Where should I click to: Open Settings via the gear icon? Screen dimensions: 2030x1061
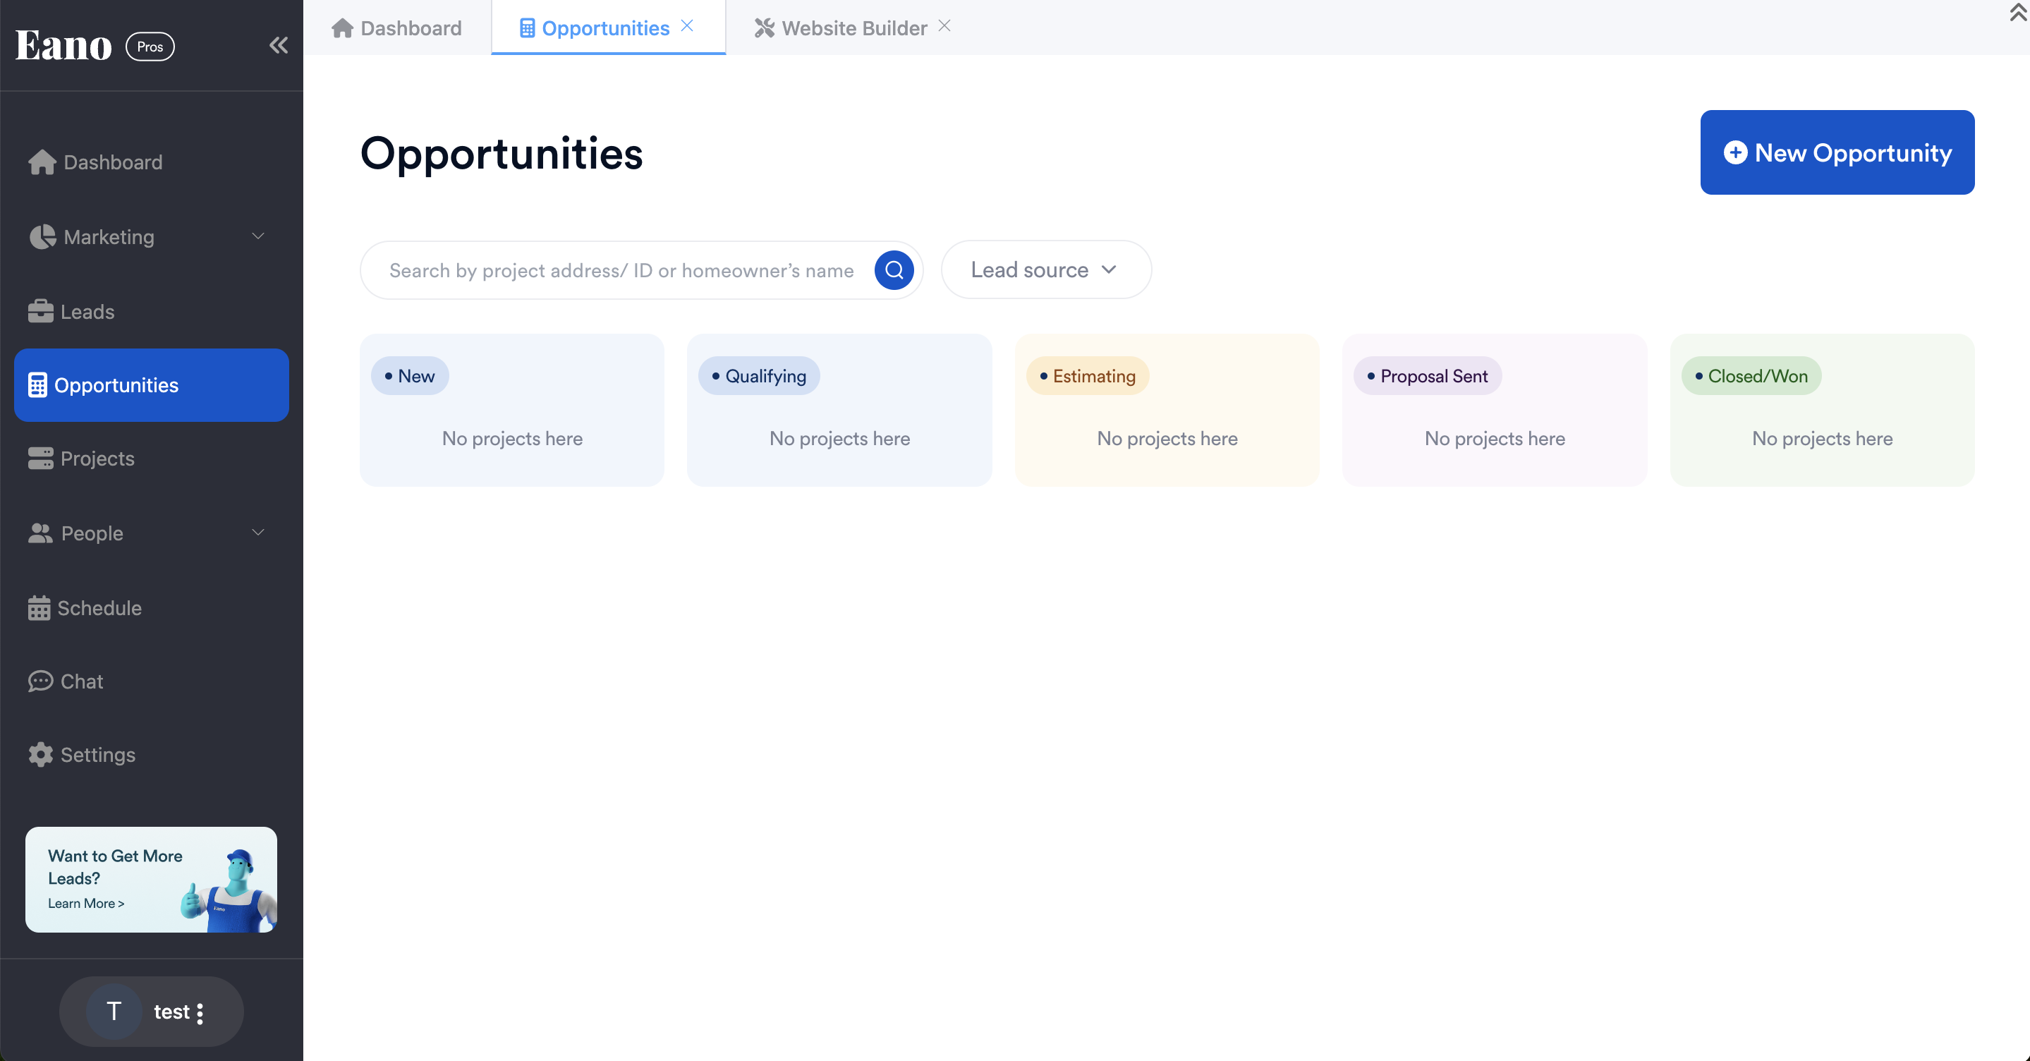(x=40, y=754)
